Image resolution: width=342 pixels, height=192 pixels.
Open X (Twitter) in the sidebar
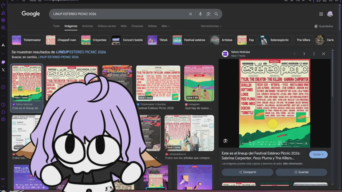[3, 70]
